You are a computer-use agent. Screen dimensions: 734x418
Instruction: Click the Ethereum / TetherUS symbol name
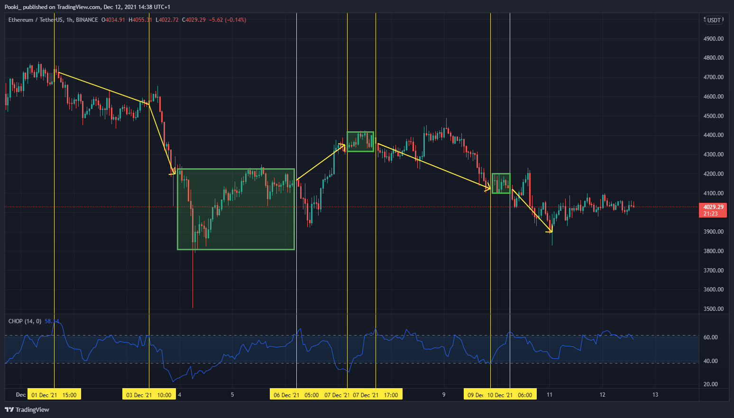coord(31,20)
